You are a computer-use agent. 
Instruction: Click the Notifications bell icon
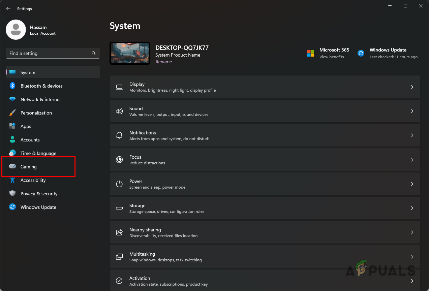[119, 135]
